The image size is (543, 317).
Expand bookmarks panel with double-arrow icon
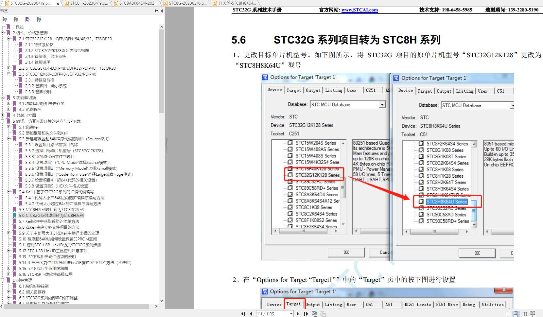pos(156,11)
